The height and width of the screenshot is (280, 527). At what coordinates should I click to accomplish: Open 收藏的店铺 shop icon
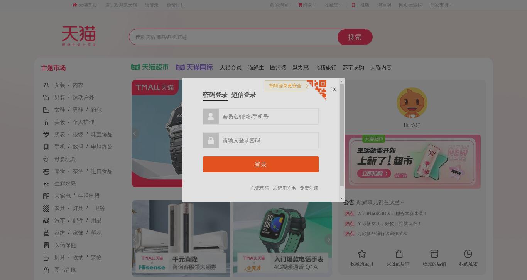pos(434,254)
